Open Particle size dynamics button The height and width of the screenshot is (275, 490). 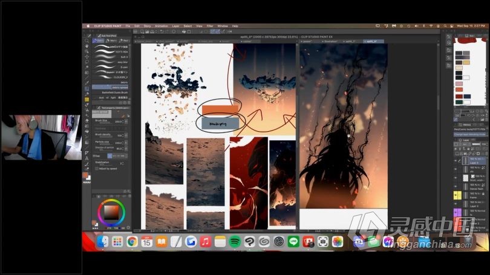(x=126, y=143)
